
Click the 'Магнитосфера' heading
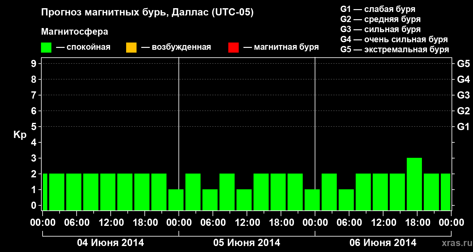click(x=75, y=32)
